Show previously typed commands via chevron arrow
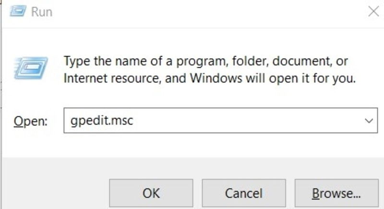 pos(369,121)
